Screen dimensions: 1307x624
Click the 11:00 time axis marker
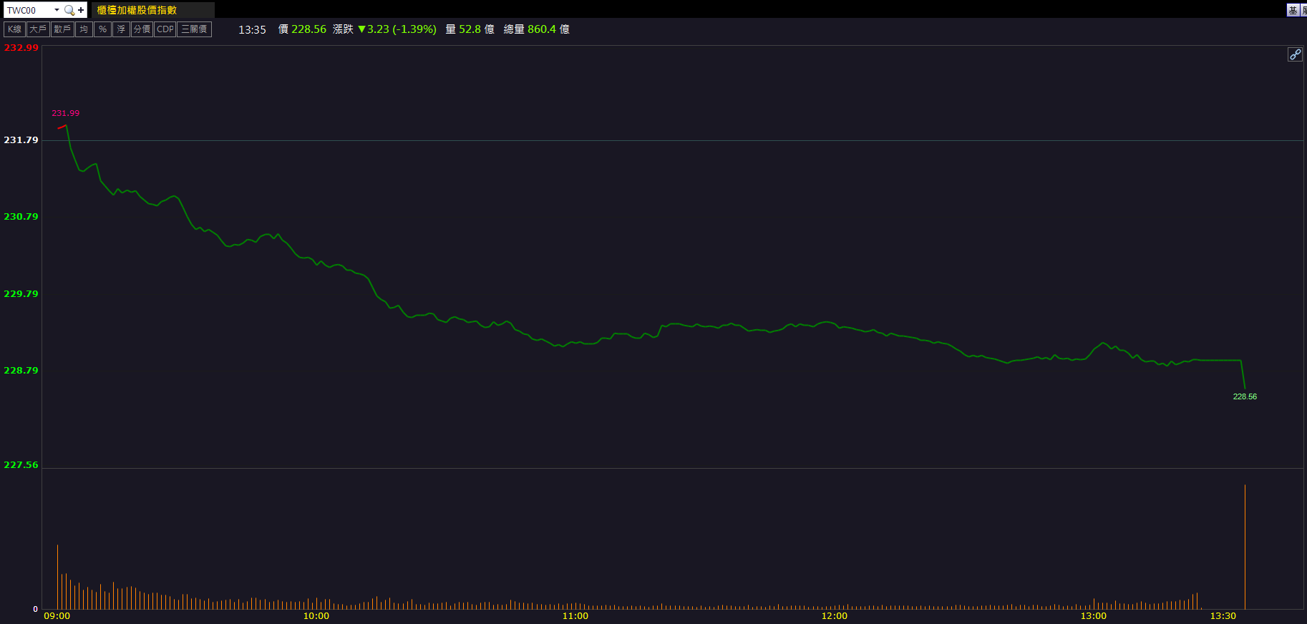click(575, 616)
